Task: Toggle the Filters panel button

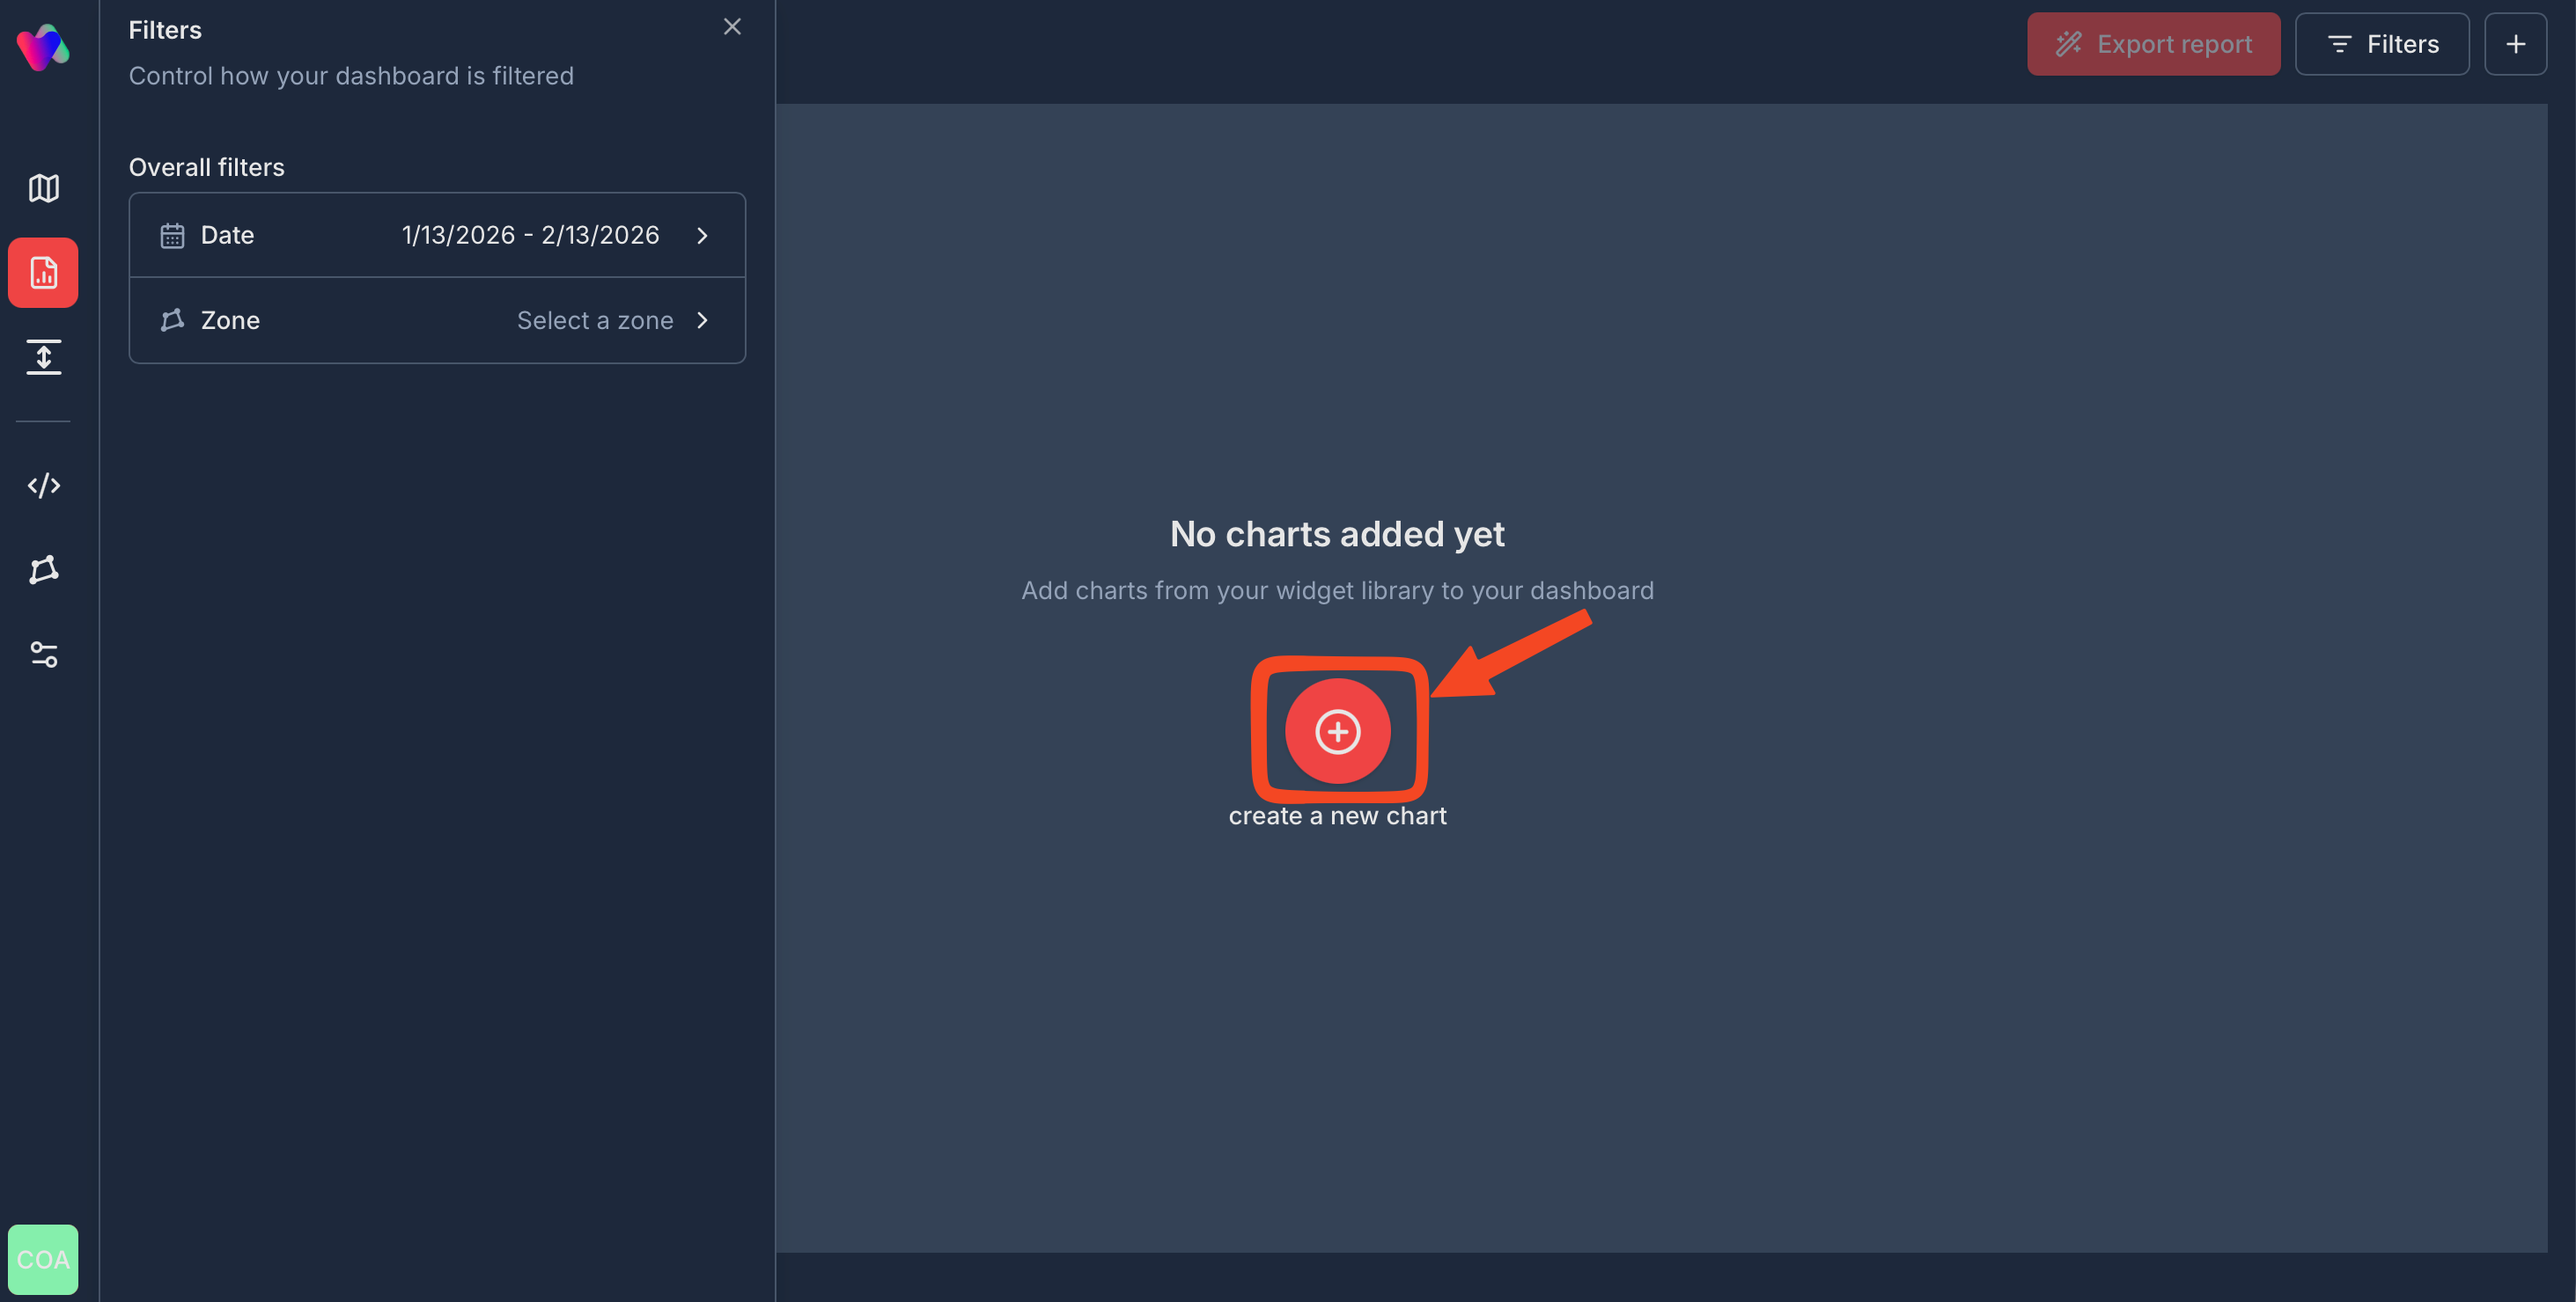Action: [2381, 44]
